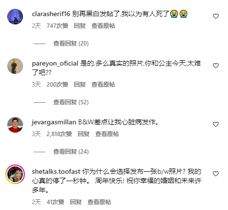Open username link shetalks.toofast
The width and height of the screenshot is (228, 210).
(x=56, y=171)
